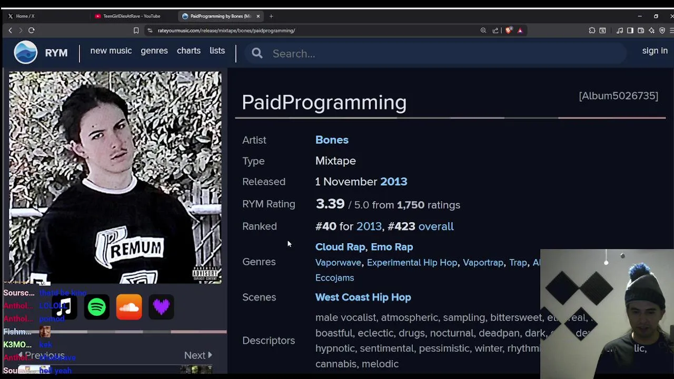Open the 2013 release year link
Screen dimensions: 674x379
tap(393, 182)
